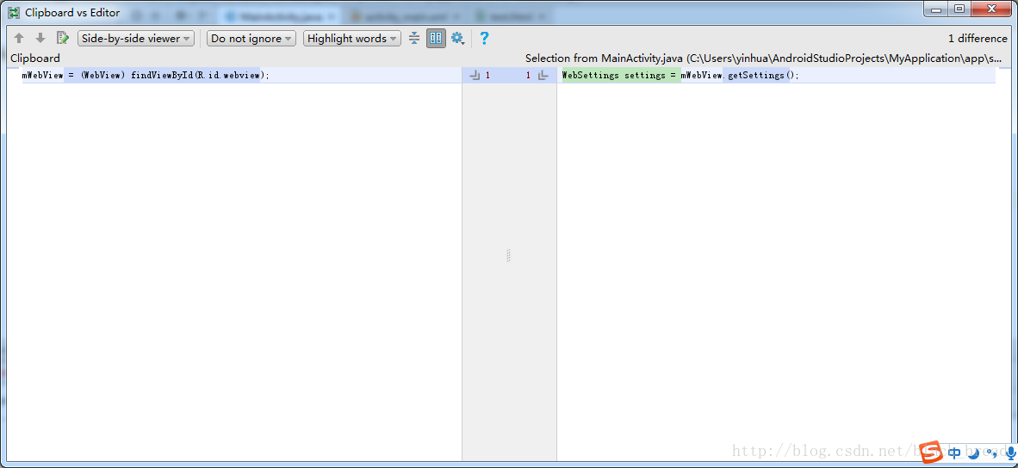The image size is (1018, 468).
Task: Open the jump to source pencil icon
Action: point(62,38)
